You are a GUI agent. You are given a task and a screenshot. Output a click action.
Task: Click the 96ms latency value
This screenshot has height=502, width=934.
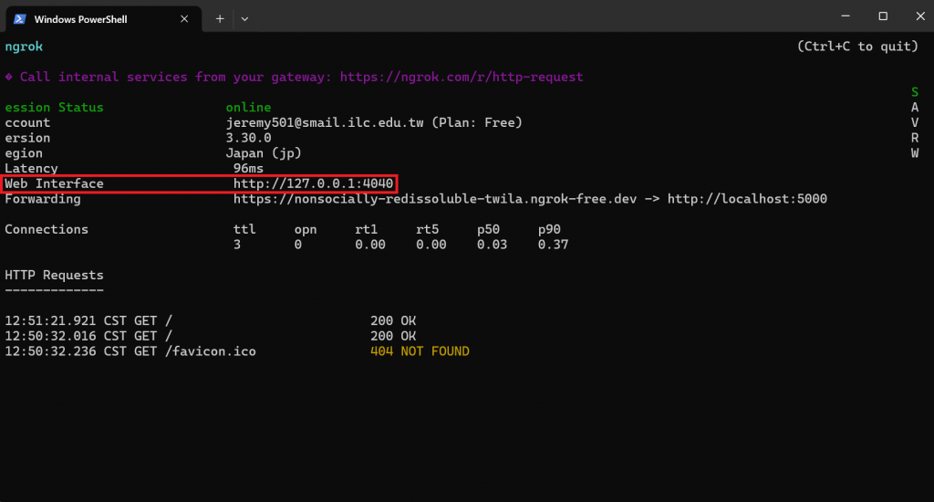coord(248,169)
